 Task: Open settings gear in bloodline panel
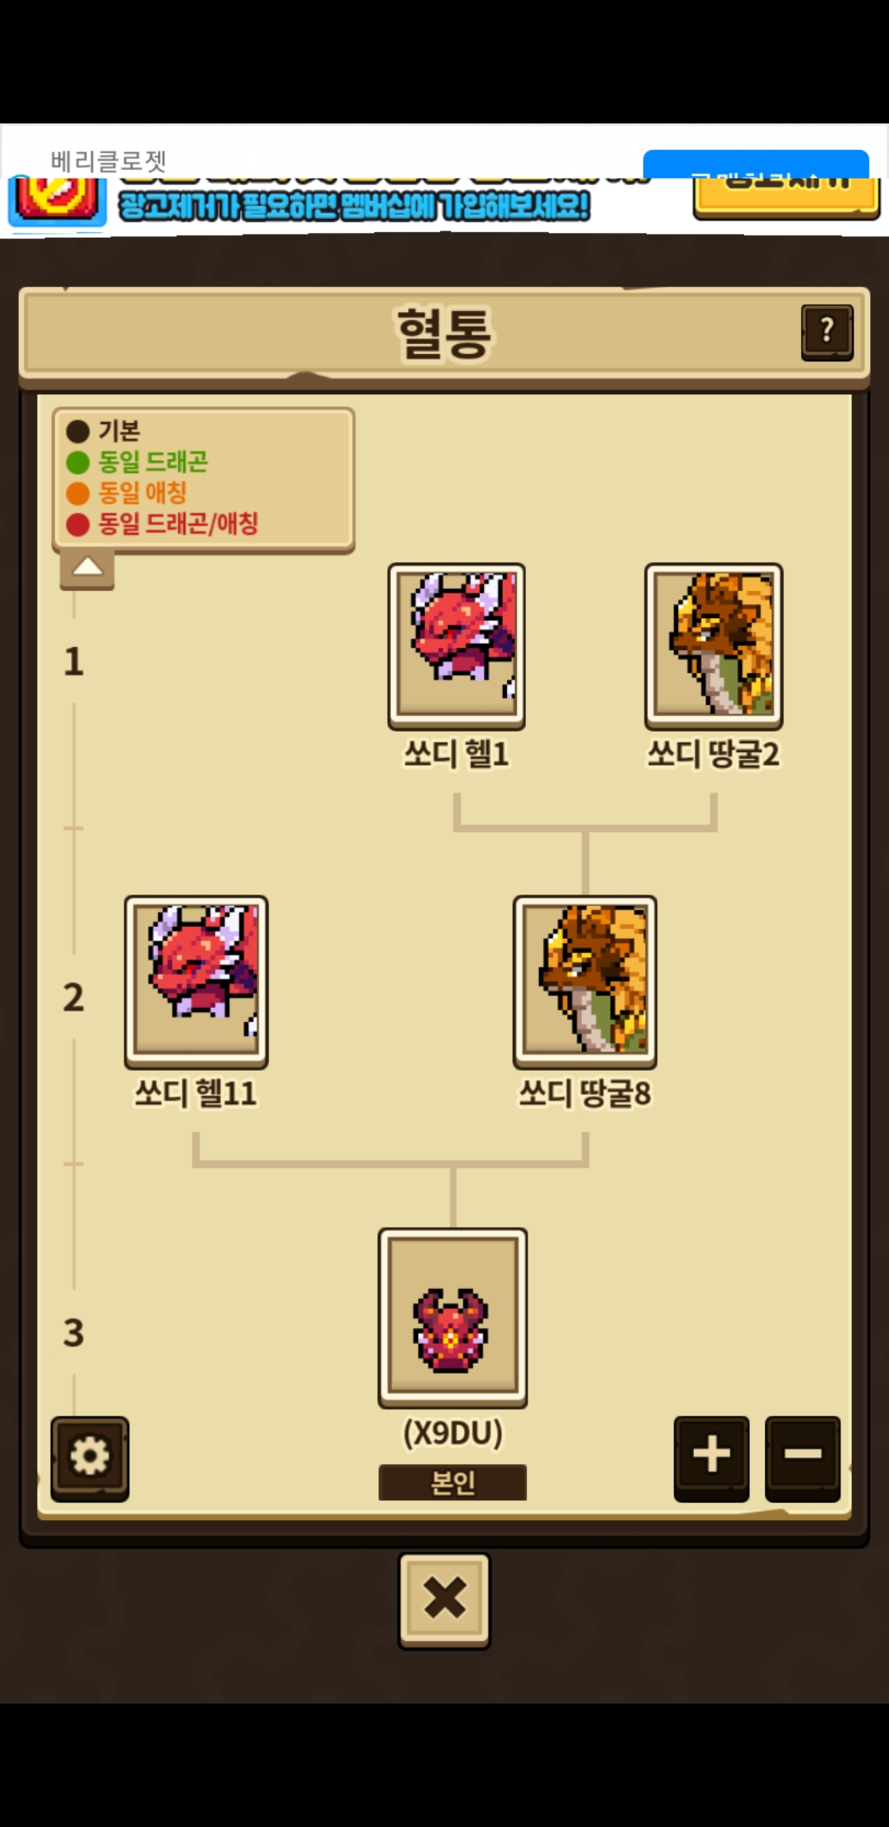[90, 1457]
